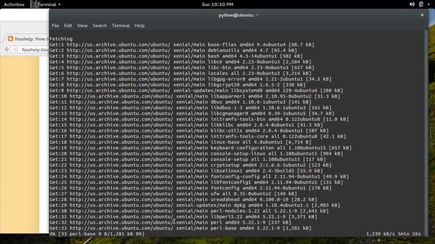
Task: Click the Get:12 libdbus-1-3 line
Action: [190, 108]
